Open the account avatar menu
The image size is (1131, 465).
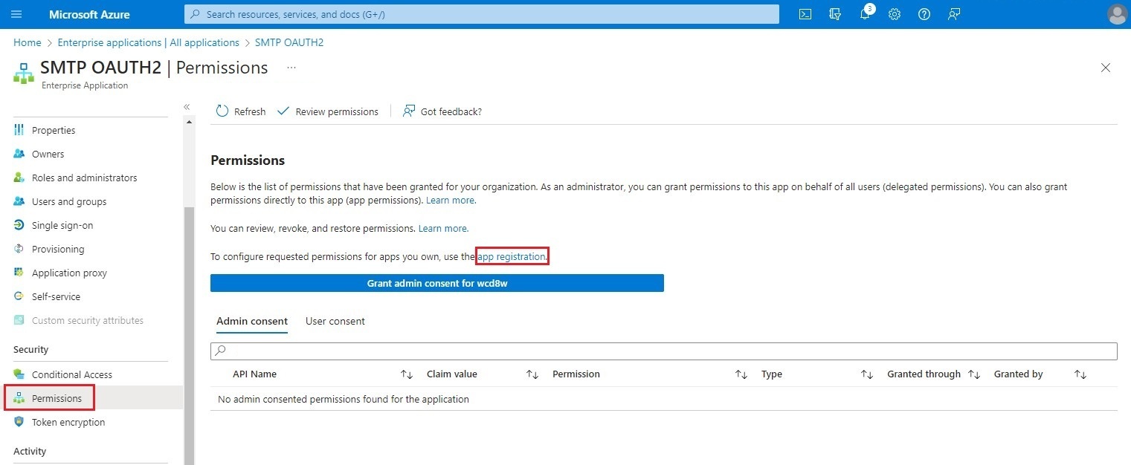point(1117,14)
